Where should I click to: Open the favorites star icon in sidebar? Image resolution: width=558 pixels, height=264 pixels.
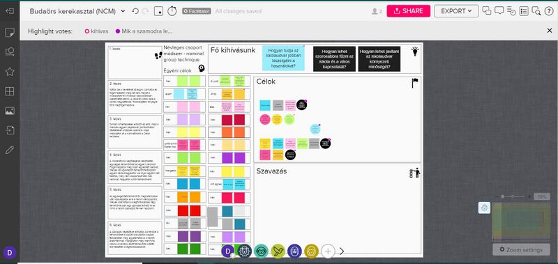tap(10, 72)
